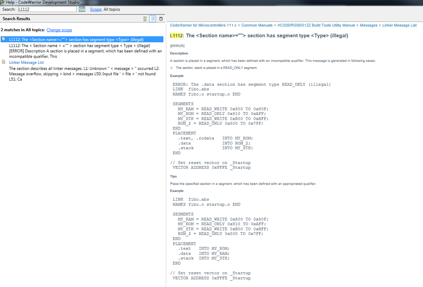This screenshot has width=423, height=287.
Task: Go to CodeWarrior for Microcontrollers V11.x breadcrumb
Action: 203,25
